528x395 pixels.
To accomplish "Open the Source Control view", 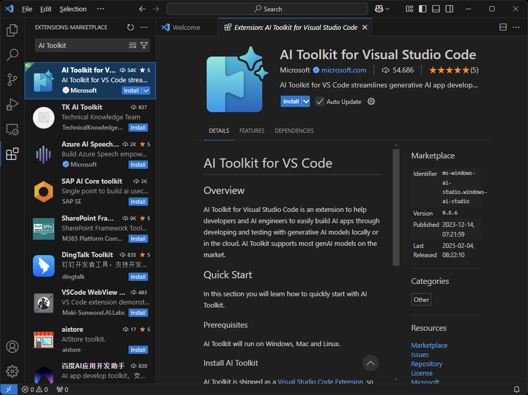I will 12,80.
